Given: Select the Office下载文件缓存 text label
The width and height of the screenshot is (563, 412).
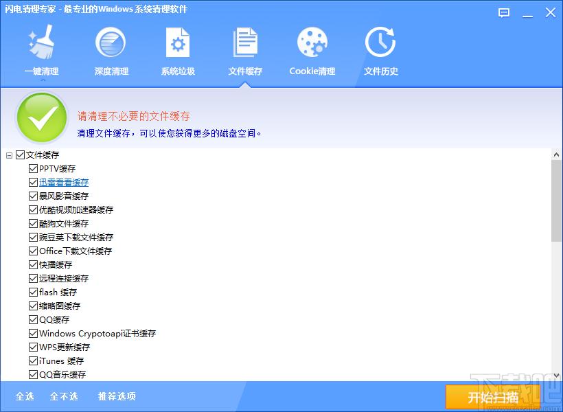Looking at the screenshot, I should (76, 251).
